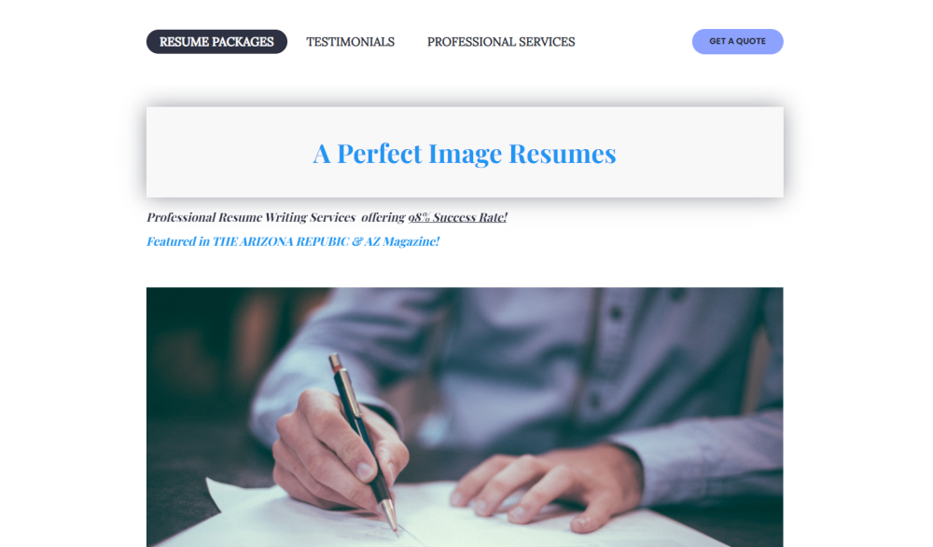Click the Featured in THE ARIZONA REPUBIC line
This screenshot has width=933, height=547.
(x=293, y=241)
